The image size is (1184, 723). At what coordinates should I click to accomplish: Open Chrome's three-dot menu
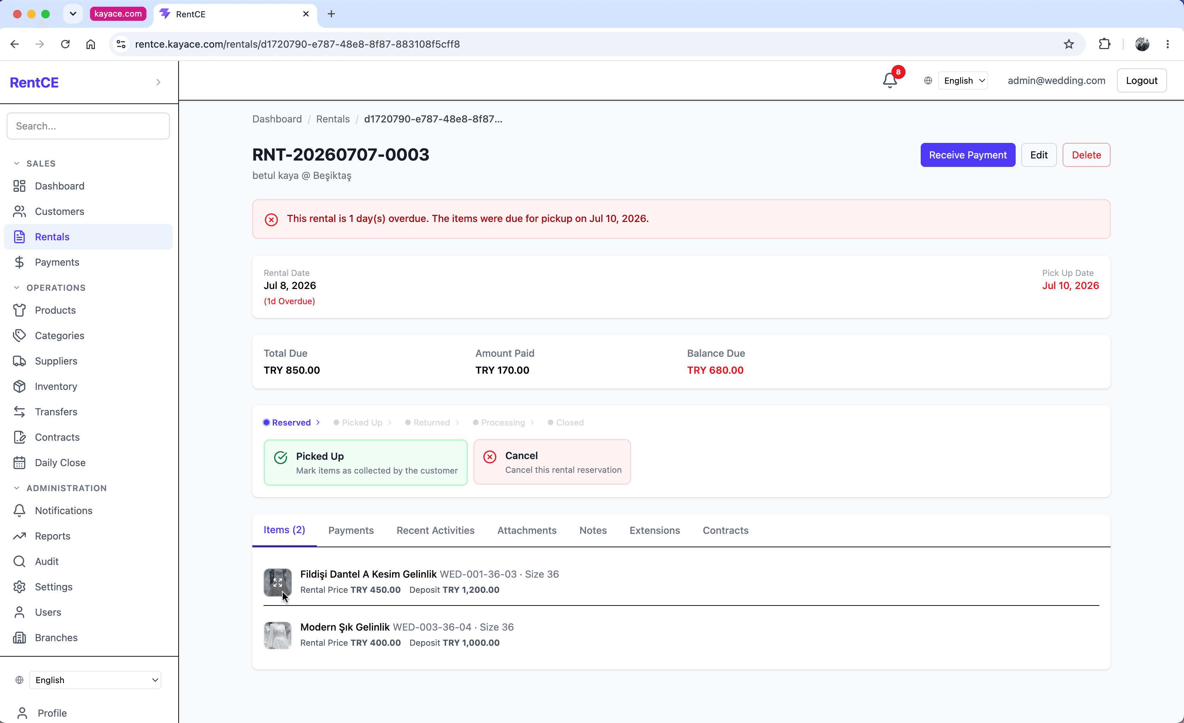coord(1168,44)
